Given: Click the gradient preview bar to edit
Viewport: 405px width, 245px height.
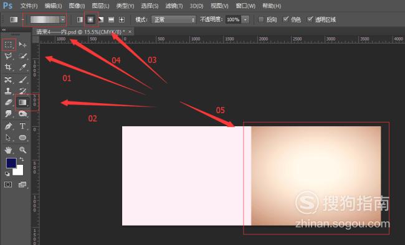Looking at the screenshot, I should pos(45,20).
